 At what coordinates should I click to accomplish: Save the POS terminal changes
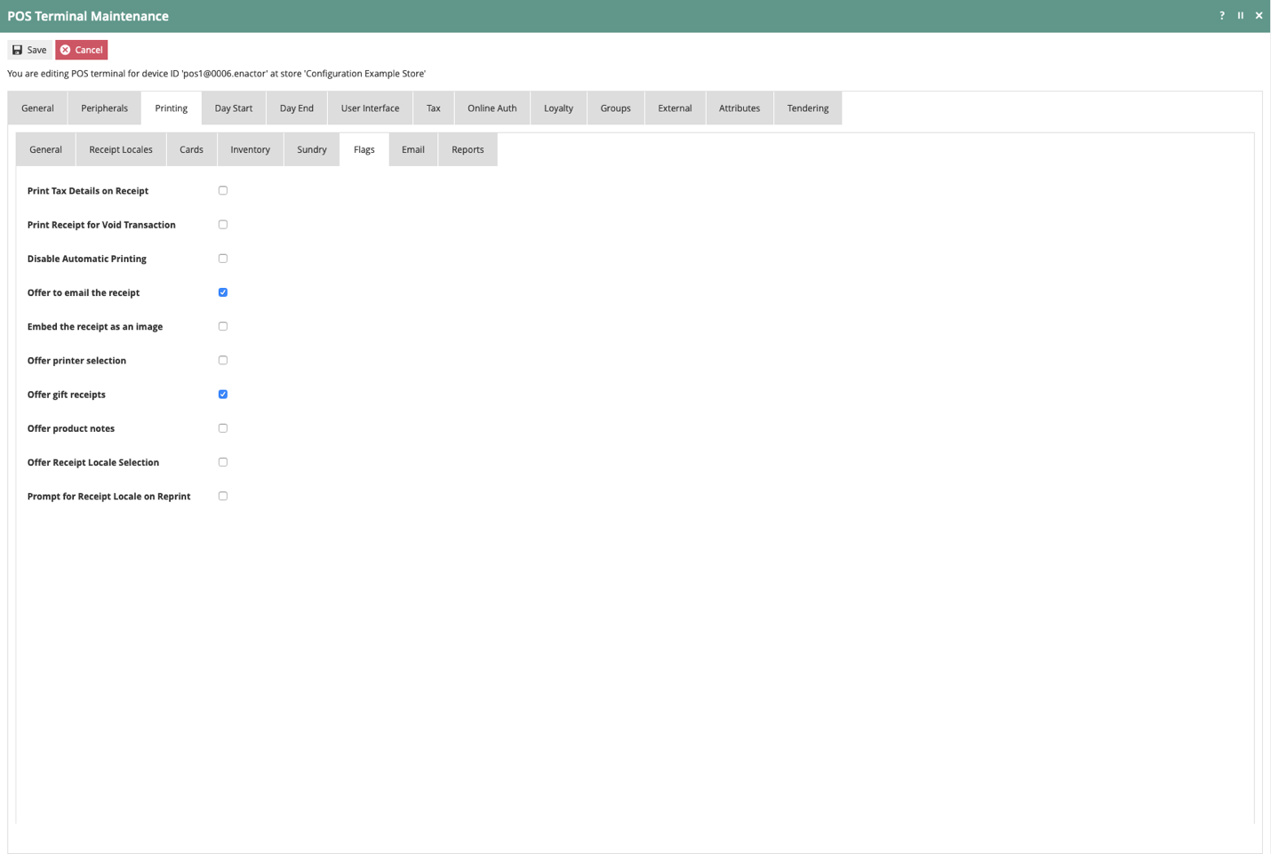[29, 50]
